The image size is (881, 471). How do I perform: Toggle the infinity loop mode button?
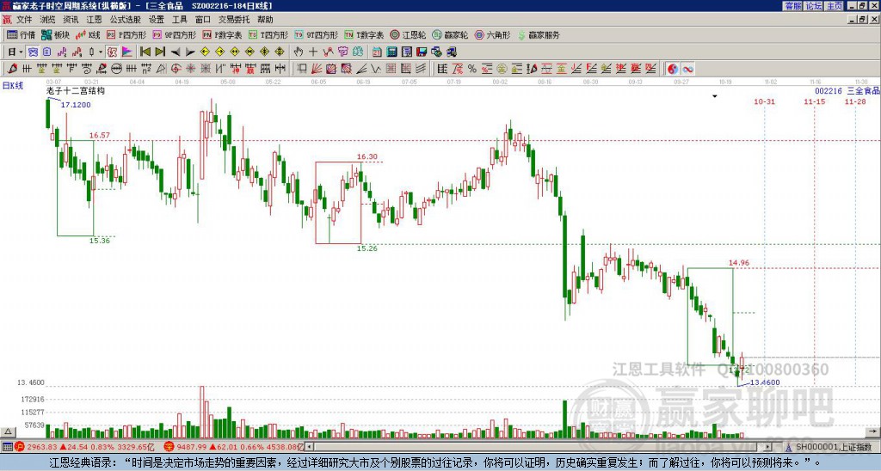click(687, 69)
